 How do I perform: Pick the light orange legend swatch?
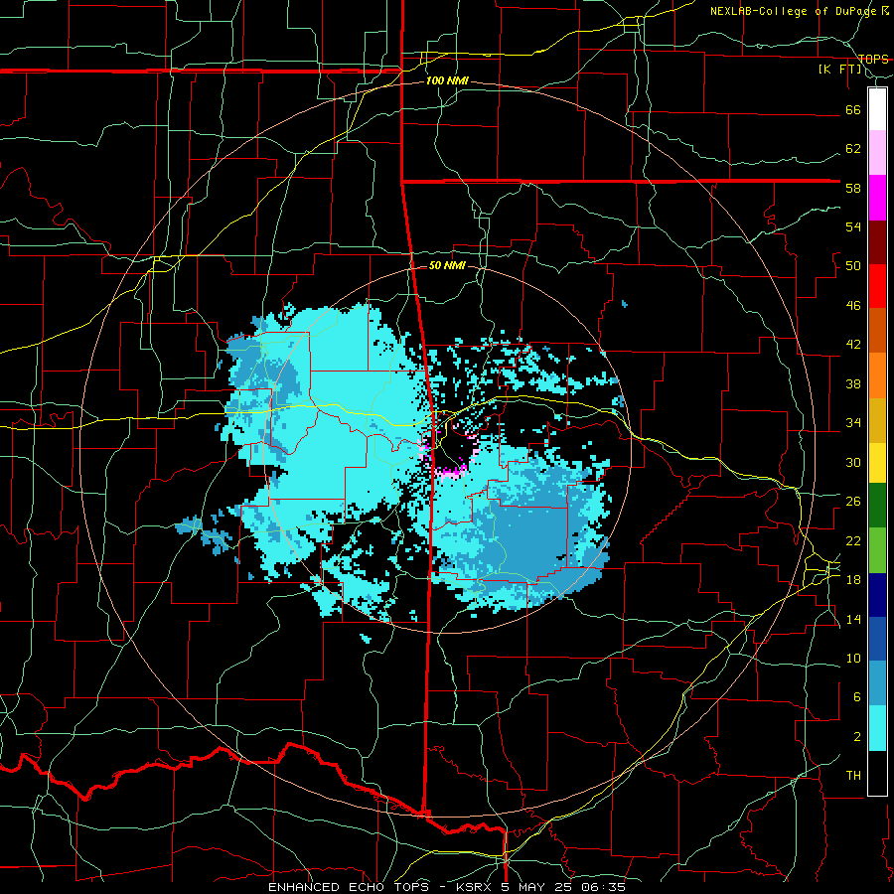click(x=877, y=374)
